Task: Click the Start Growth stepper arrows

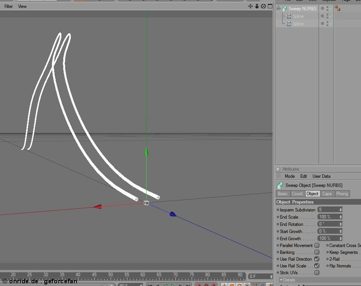Action: tap(341, 231)
